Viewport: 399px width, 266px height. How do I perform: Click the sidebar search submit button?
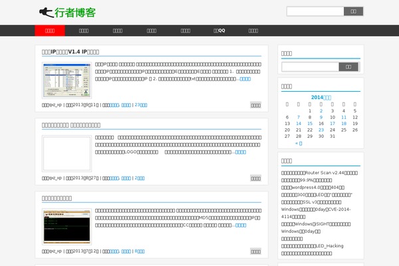coord(348,66)
